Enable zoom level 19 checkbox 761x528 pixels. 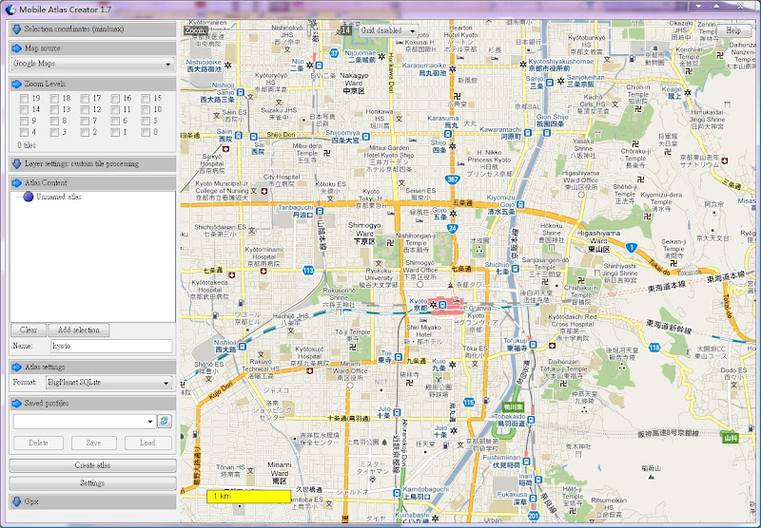25,99
